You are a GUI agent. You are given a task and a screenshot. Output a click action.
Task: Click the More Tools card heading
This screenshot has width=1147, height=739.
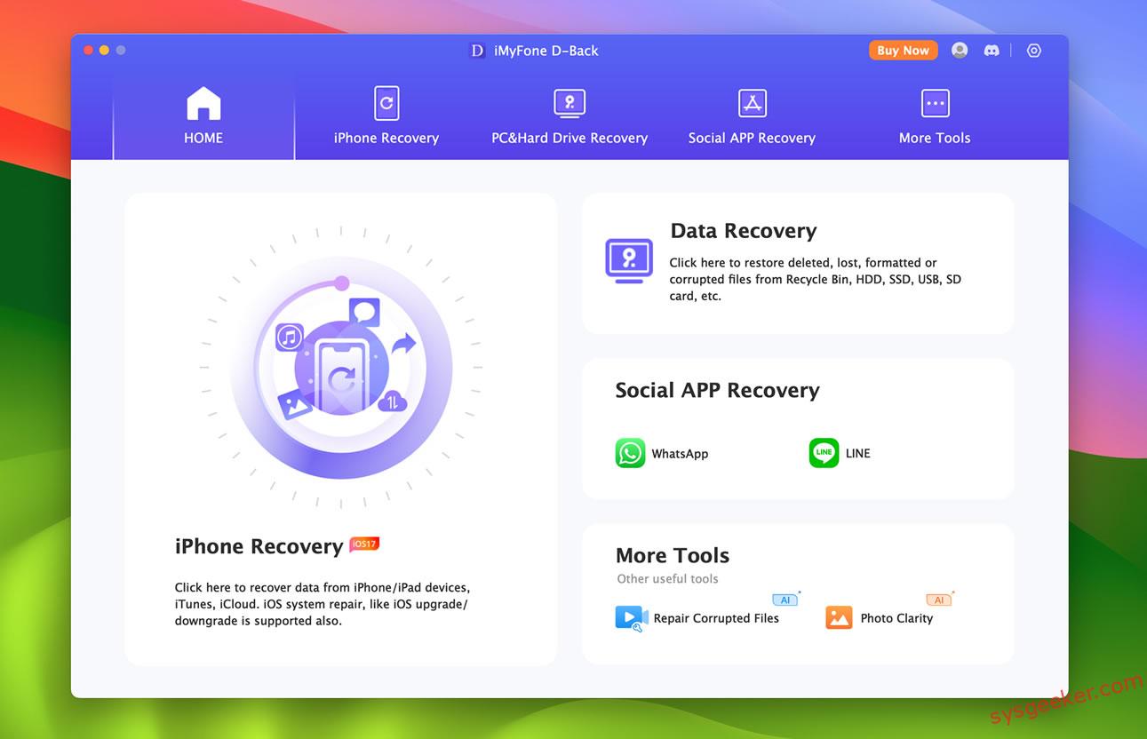click(x=673, y=555)
